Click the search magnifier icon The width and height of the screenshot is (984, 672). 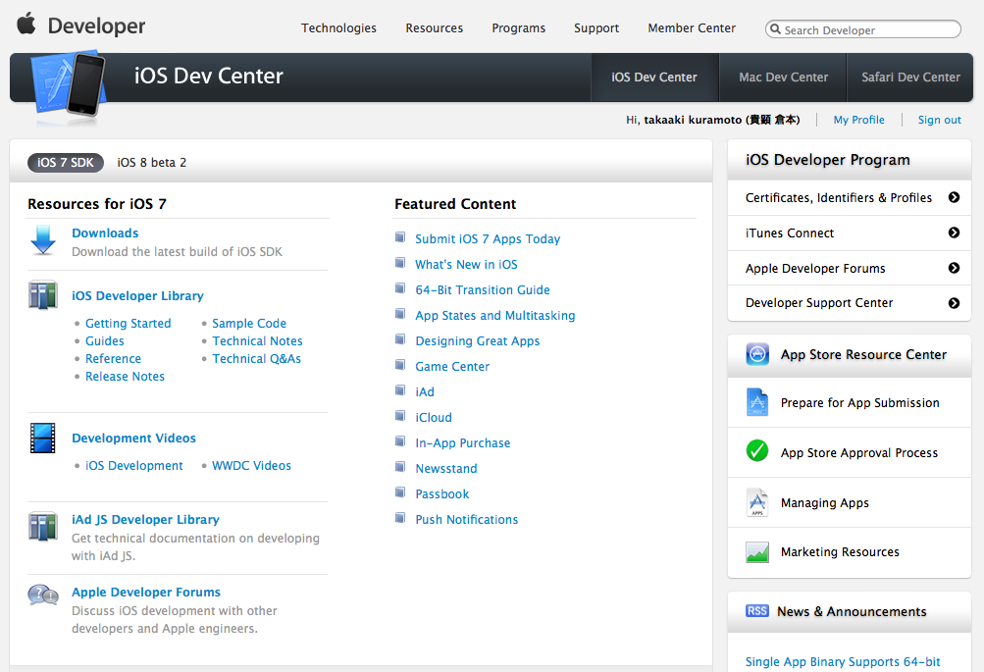click(x=776, y=28)
